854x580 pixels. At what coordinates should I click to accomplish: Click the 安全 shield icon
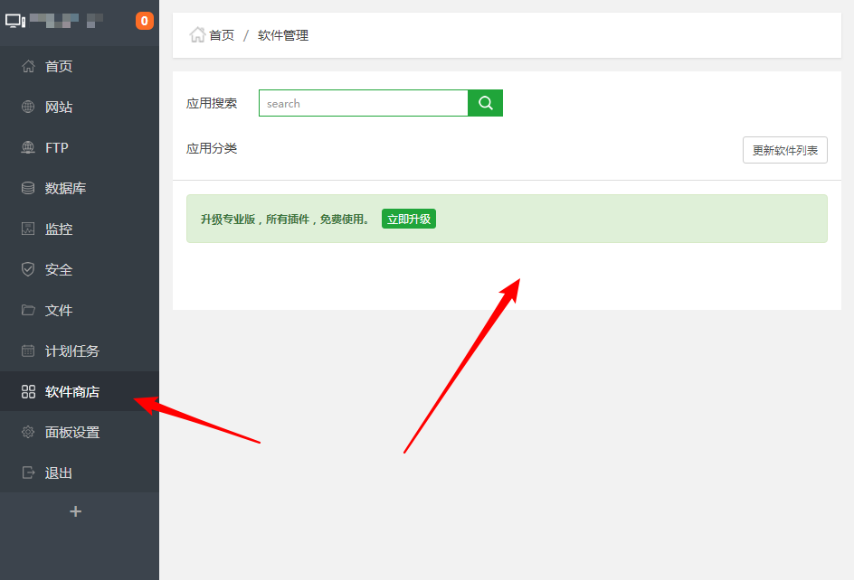(27, 269)
